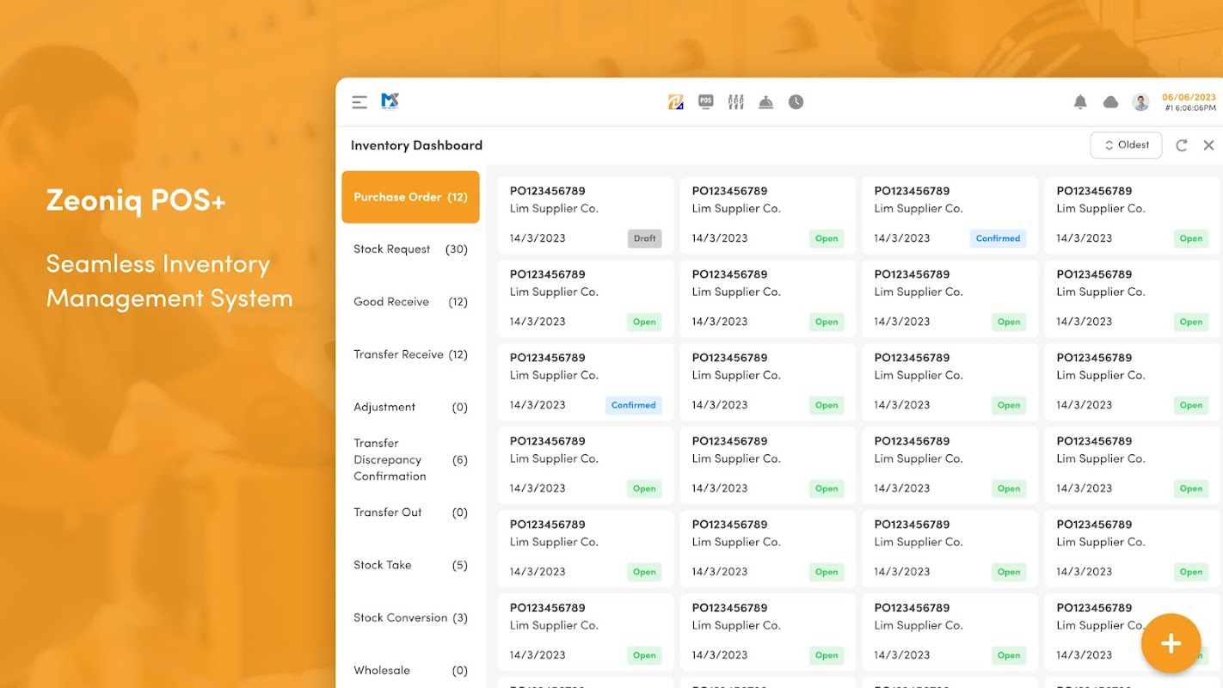1223x688 pixels.
Task: Open the Wholesale category
Action: [x=410, y=670]
